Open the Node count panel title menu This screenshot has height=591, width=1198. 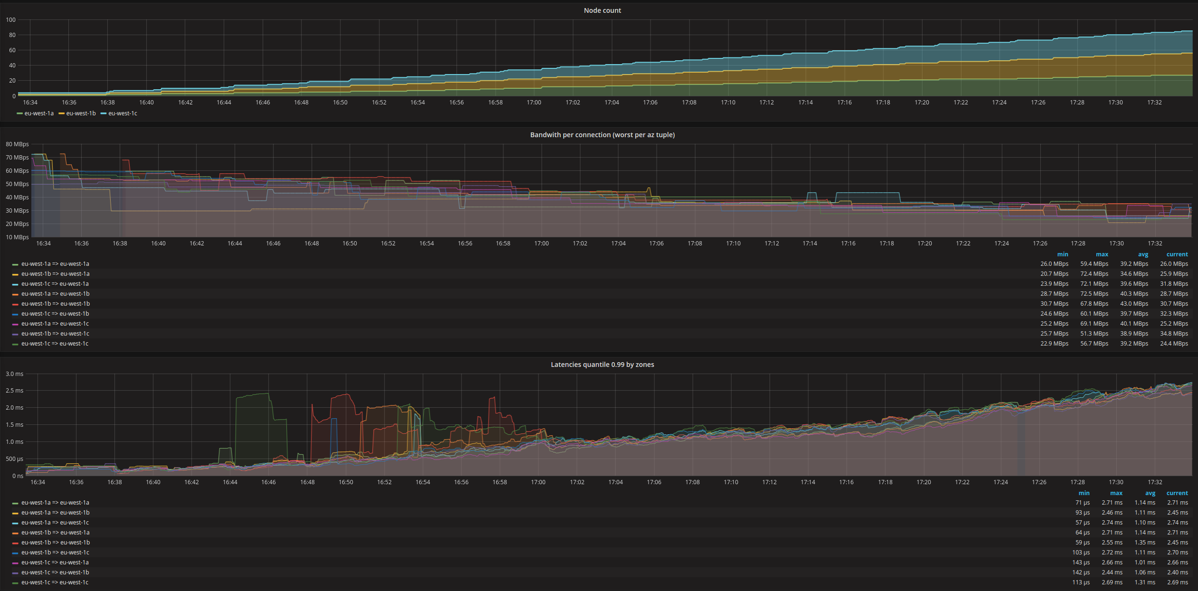coord(602,10)
